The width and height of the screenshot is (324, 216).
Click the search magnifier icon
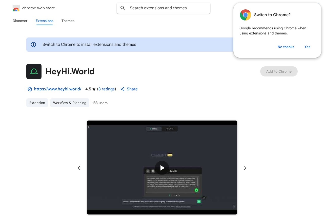[x=123, y=8]
